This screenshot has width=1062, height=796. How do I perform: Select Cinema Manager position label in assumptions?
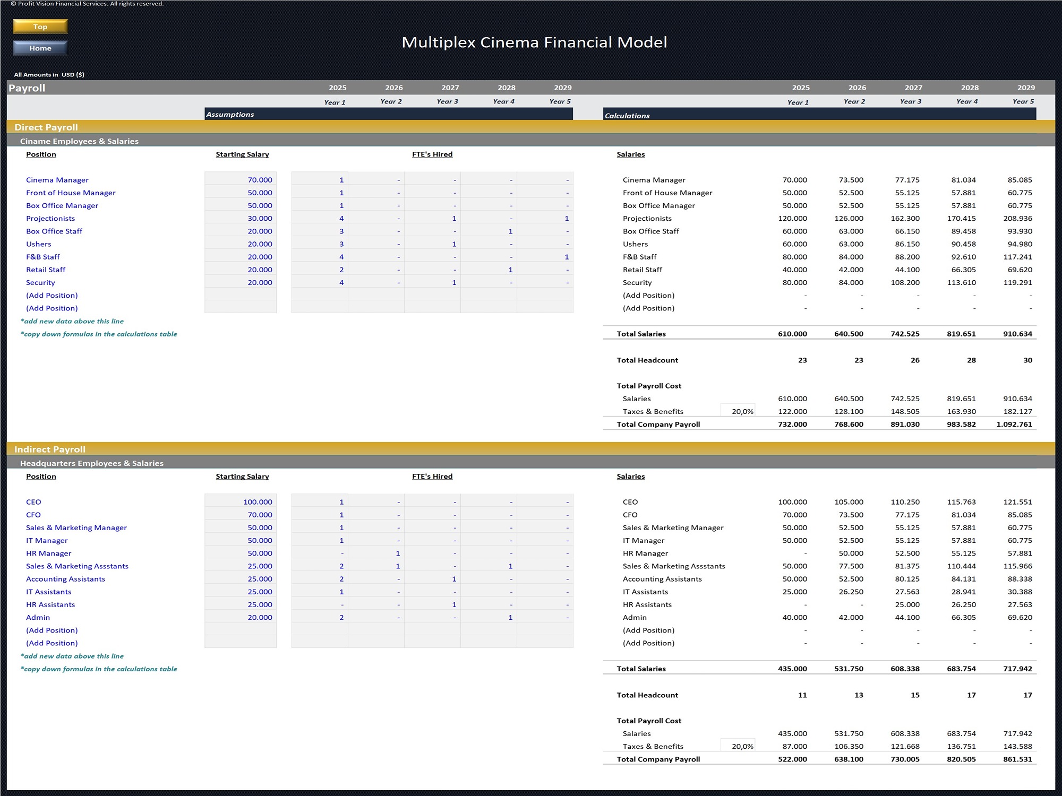tap(57, 180)
